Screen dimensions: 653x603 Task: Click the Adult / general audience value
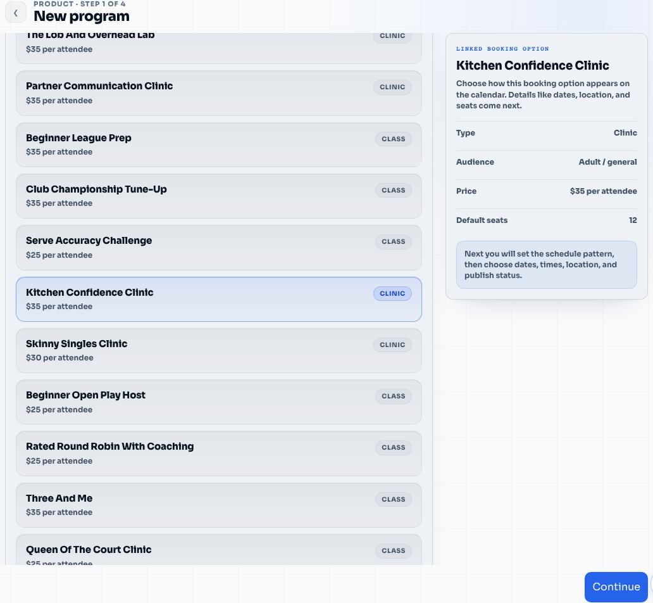point(607,162)
